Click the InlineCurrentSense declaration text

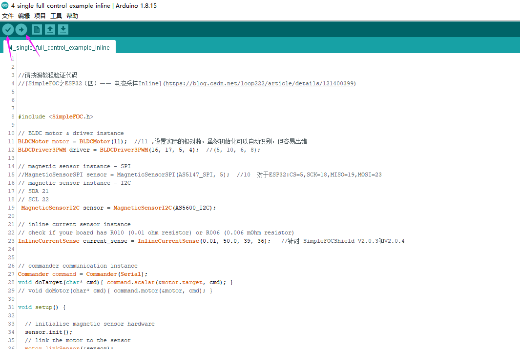[48, 240]
